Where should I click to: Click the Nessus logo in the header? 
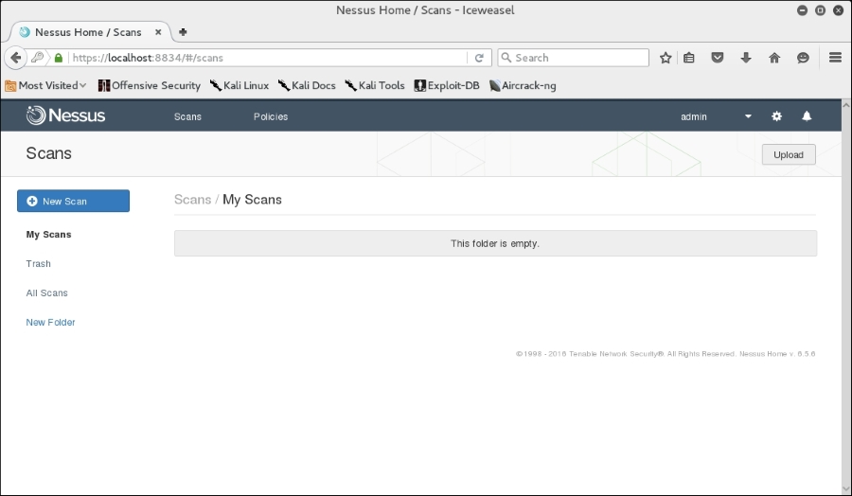(65, 115)
